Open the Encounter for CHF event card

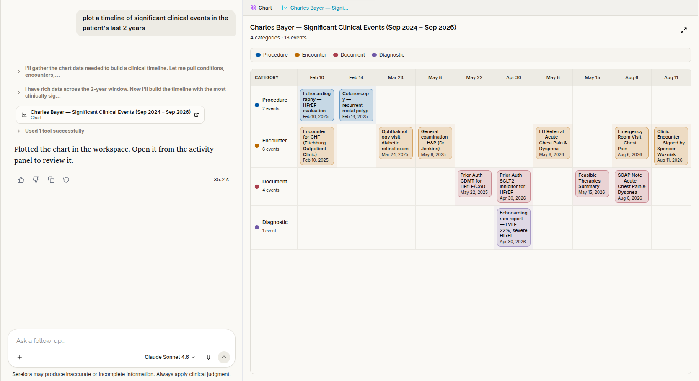pos(317,146)
